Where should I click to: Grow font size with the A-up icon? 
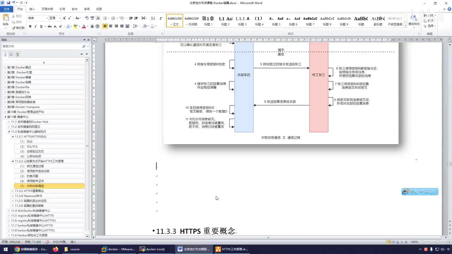64,18
